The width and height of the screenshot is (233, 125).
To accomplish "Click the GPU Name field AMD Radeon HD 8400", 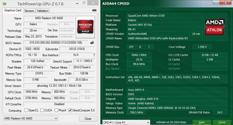I will (49, 18).
